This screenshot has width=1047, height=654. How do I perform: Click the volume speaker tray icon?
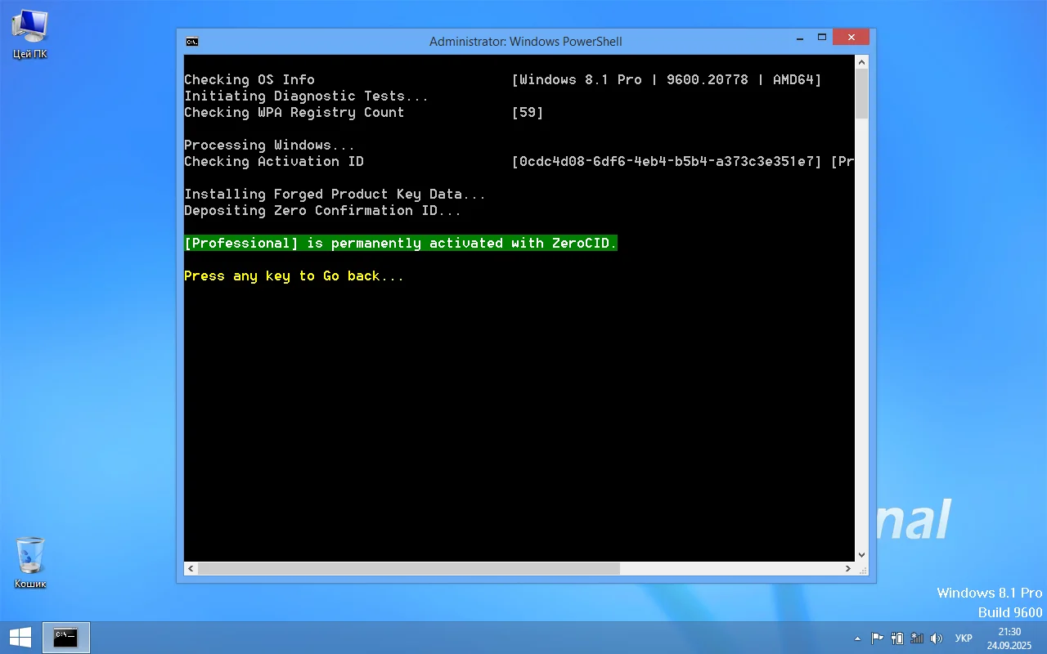(937, 638)
